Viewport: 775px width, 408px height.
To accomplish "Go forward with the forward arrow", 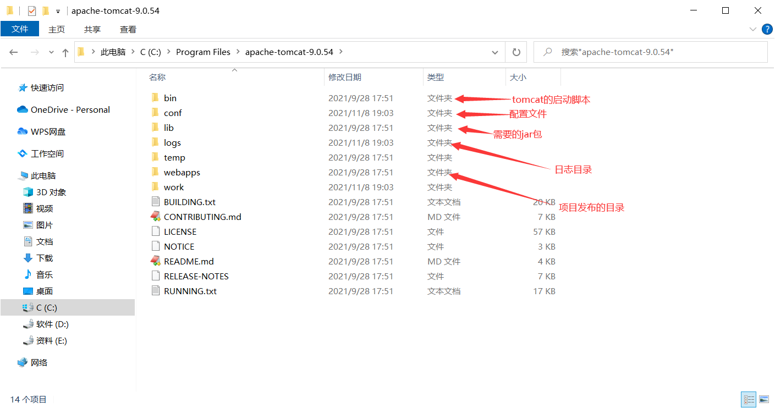I will coord(34,52).
